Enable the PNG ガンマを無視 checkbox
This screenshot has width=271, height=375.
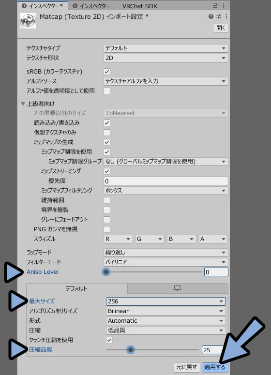(x=107, y=229)
